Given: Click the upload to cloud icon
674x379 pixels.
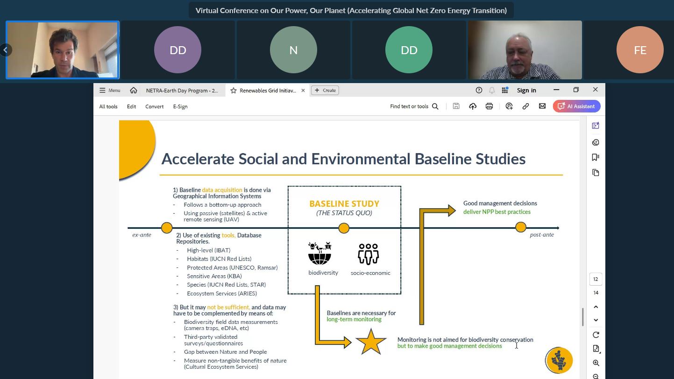Looking at the screenshot, I should (473, 106).
